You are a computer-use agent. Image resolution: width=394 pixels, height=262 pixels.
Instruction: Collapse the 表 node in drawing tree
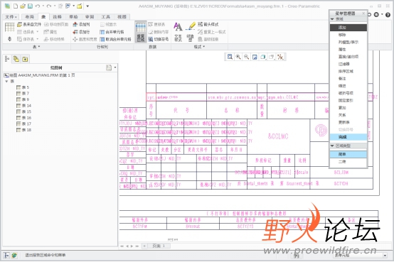point(6,82)
